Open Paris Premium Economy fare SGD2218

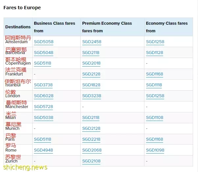point(91,139)
